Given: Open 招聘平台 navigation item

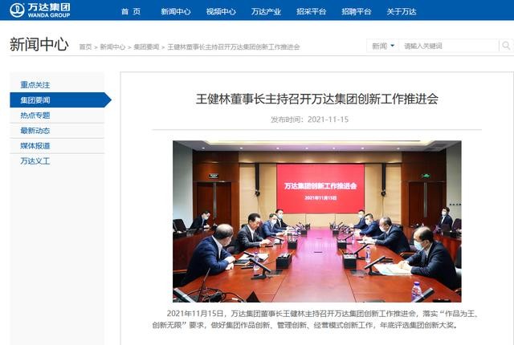Looking at the screenshot, I should tap(357, 11).
